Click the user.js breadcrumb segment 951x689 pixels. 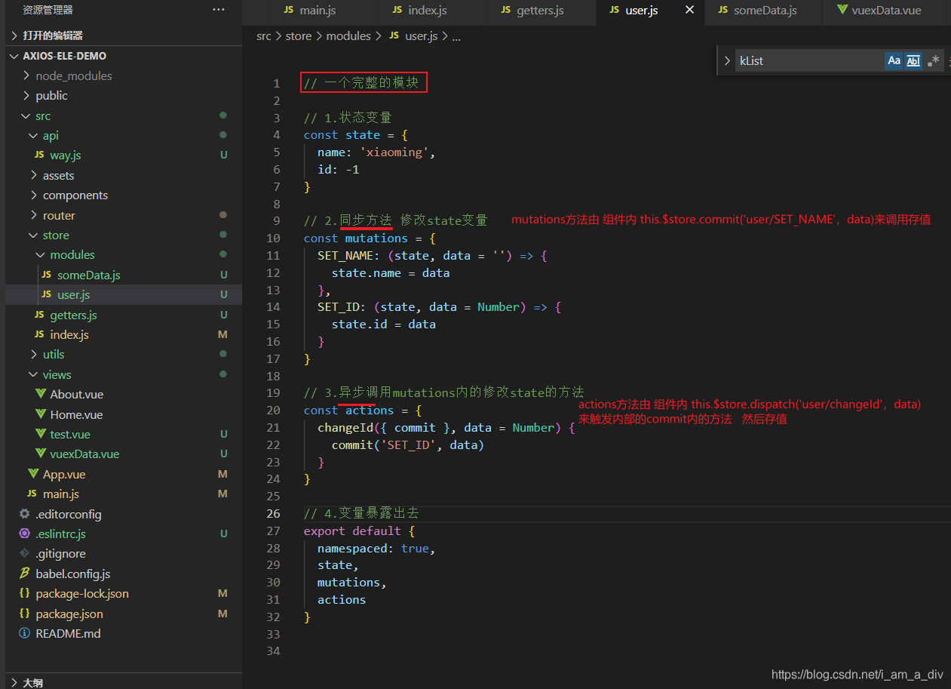tap(422, 35)
